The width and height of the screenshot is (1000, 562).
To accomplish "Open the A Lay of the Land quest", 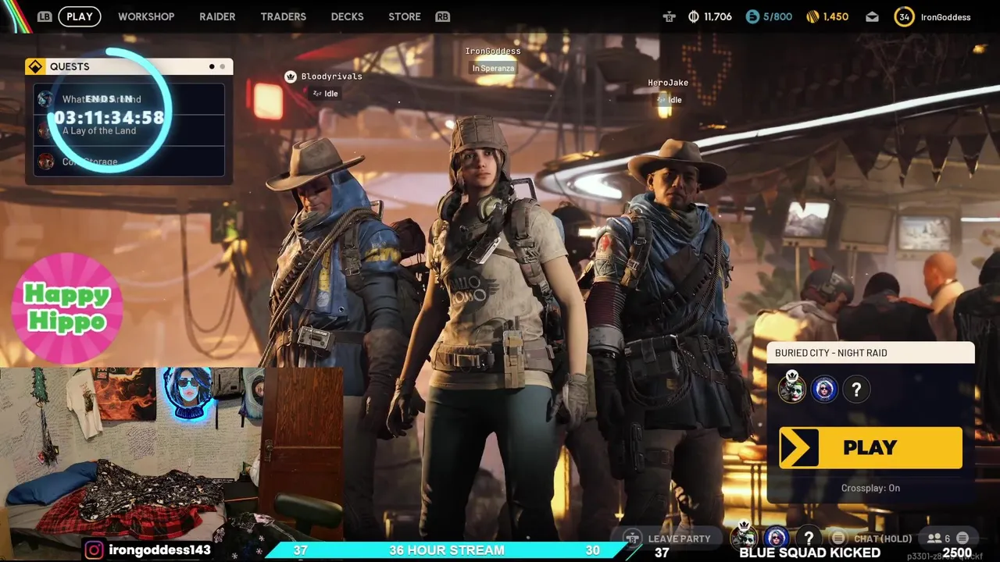I will (129, 130).
